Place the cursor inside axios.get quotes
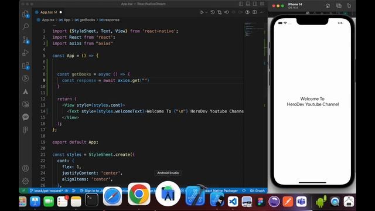Viewport: 375px width, 211px height. click(x=144, y=80)
